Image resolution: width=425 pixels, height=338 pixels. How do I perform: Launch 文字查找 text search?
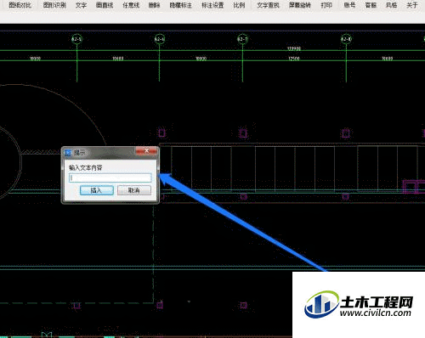(x=268, y=5)
